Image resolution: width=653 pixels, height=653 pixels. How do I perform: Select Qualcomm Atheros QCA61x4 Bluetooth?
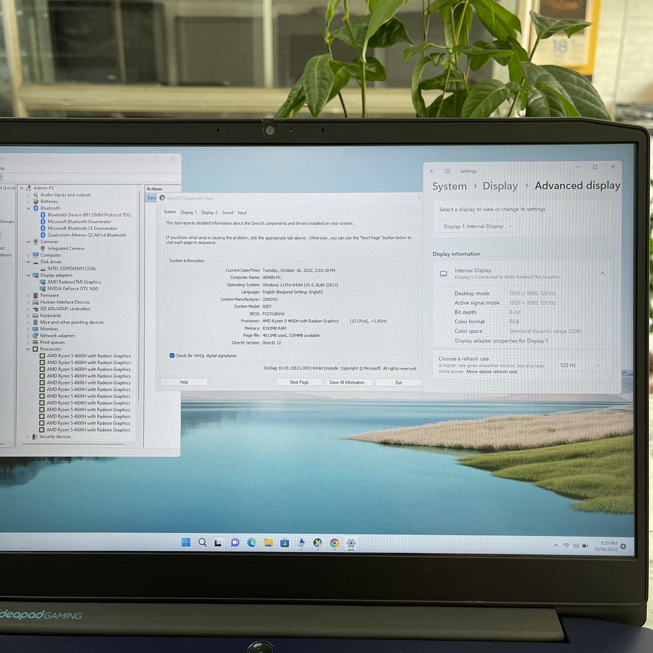pos(87,235)
